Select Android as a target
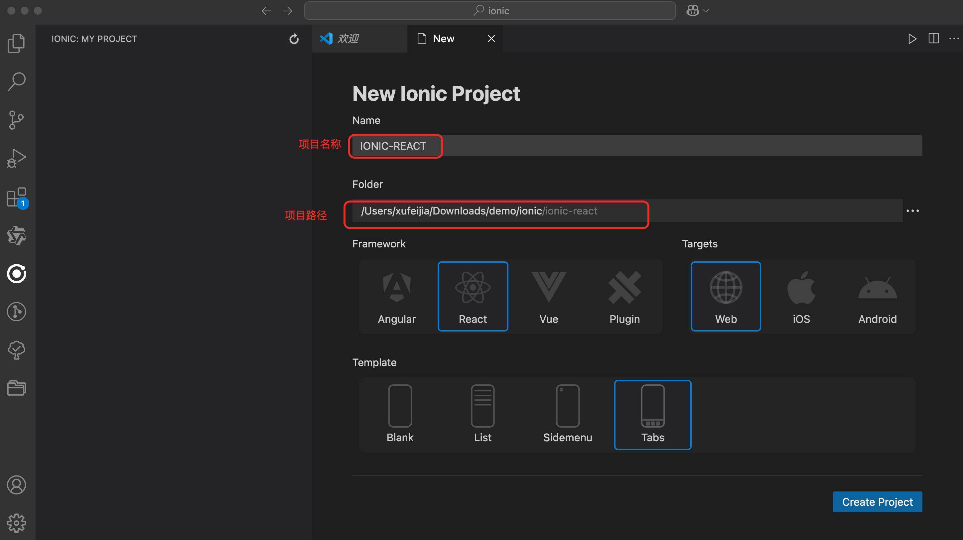 click(877, 296)
